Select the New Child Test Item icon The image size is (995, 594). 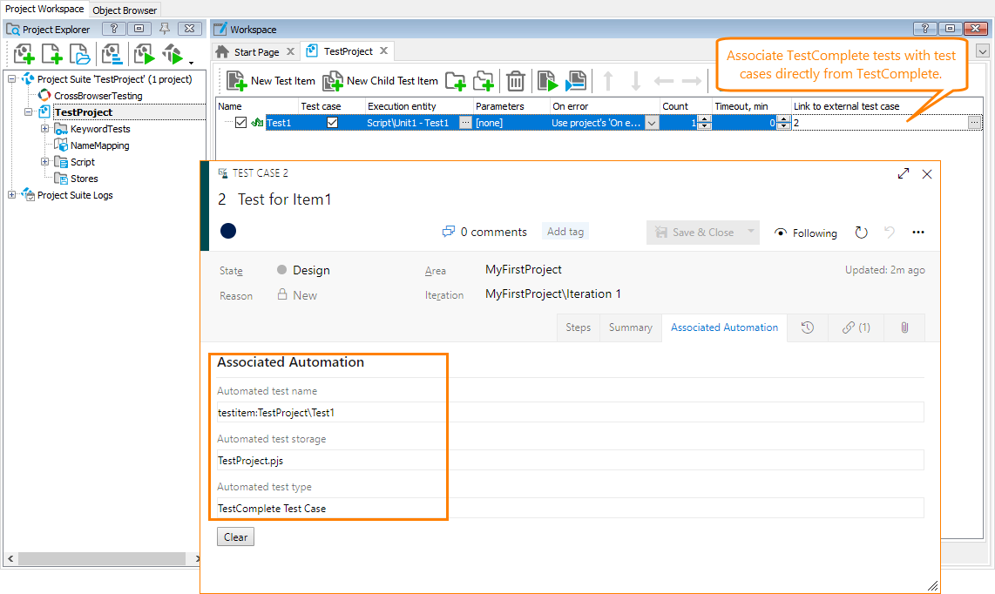[x=333, y=81]
